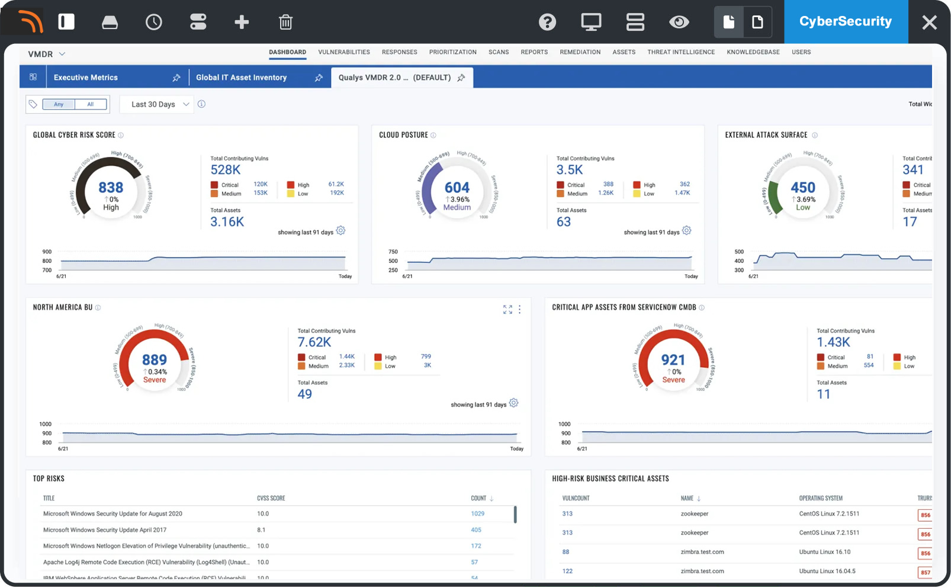Sort Top Risks by Count column
The image size is (951, 588).
click(x=482, y=498)
